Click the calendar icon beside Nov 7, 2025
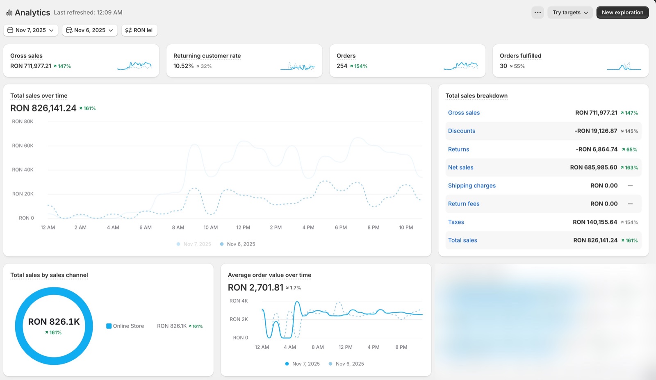The image size is (656, 380). (x=10, y=30)
